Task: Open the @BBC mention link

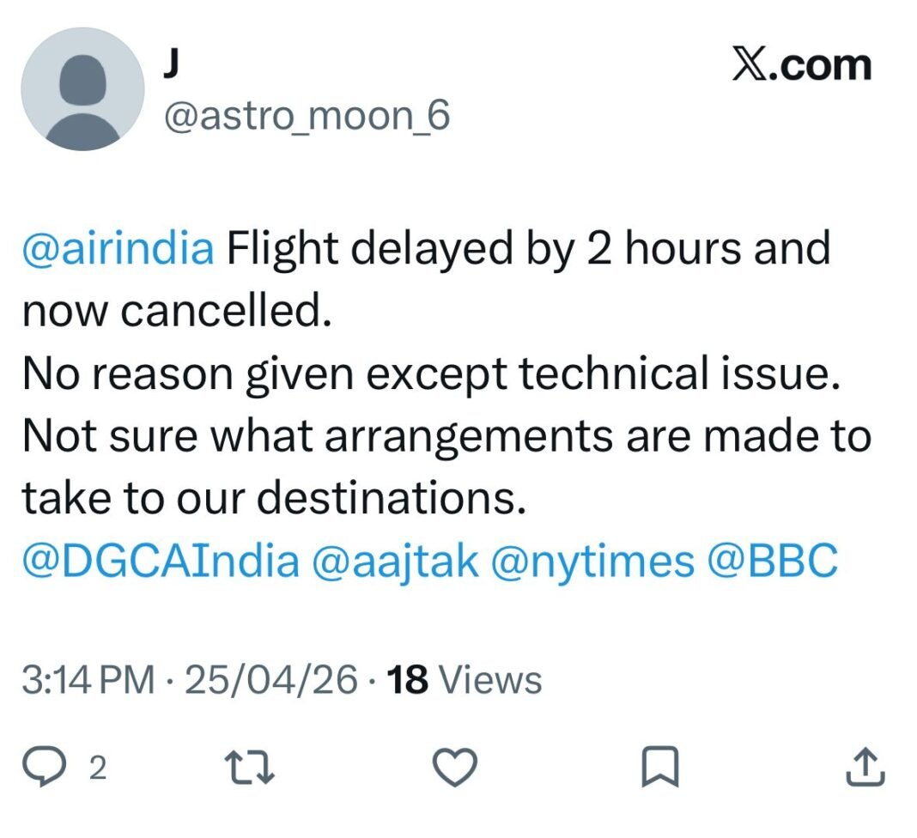Action: tap(772, 562)
